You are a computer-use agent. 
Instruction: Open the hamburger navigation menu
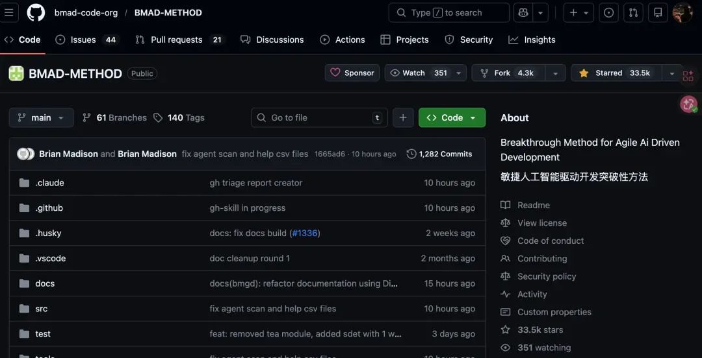click(x=9, y=12)
